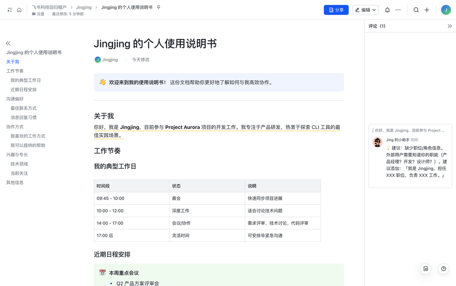Image resolution: width=456 pixels, height=286 pixels.
Task: Click the more options ellipsis icon
Action: [398, 10]
